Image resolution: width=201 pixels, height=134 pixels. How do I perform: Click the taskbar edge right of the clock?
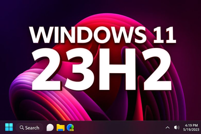[x=199, y=127]
